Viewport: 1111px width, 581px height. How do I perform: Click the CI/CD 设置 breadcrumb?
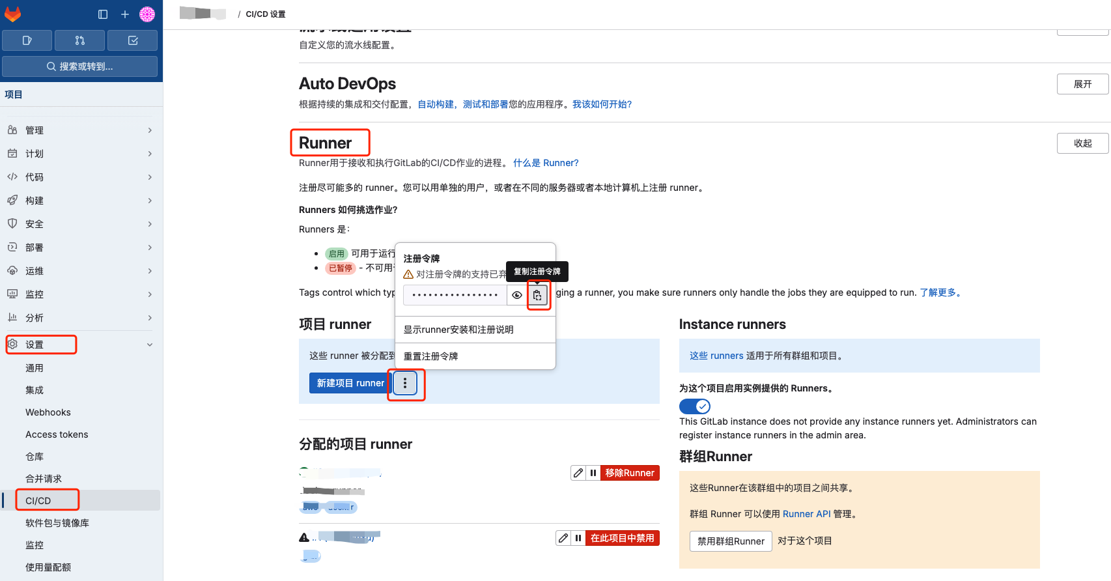266,14
